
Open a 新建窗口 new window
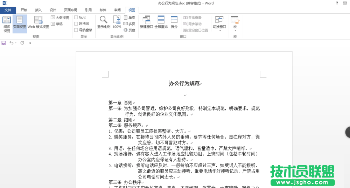pyautogui.click(x=146, y=22)
